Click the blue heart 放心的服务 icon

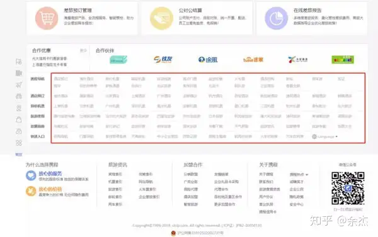(31, 175)
